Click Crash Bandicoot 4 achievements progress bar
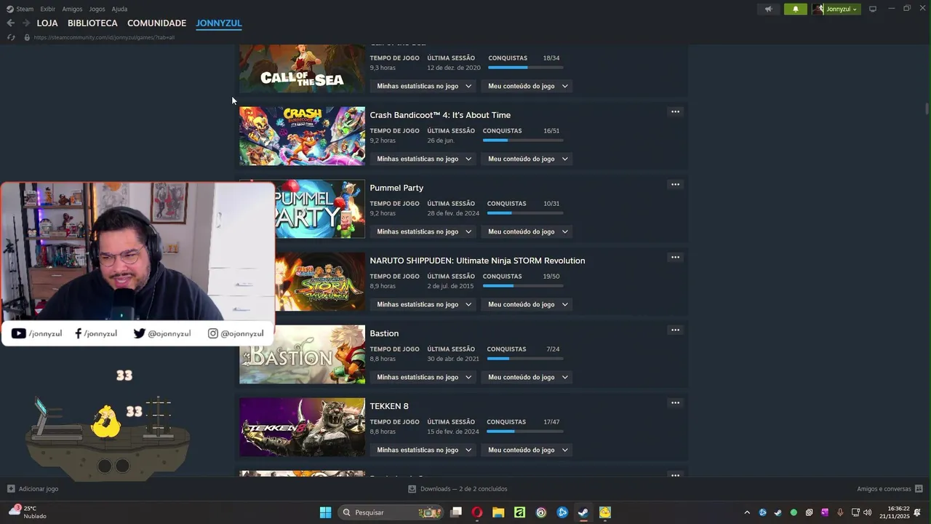Image resolution: width=931 pixels, height=524 pixels. 523,140
